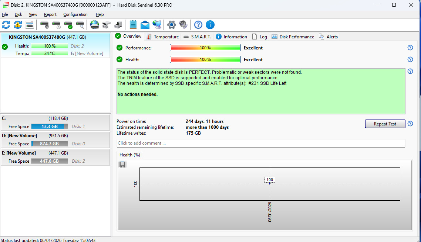Click green check icon beside Performance label
This screenshot has height=242, width=421.
[x=119, y=48]
